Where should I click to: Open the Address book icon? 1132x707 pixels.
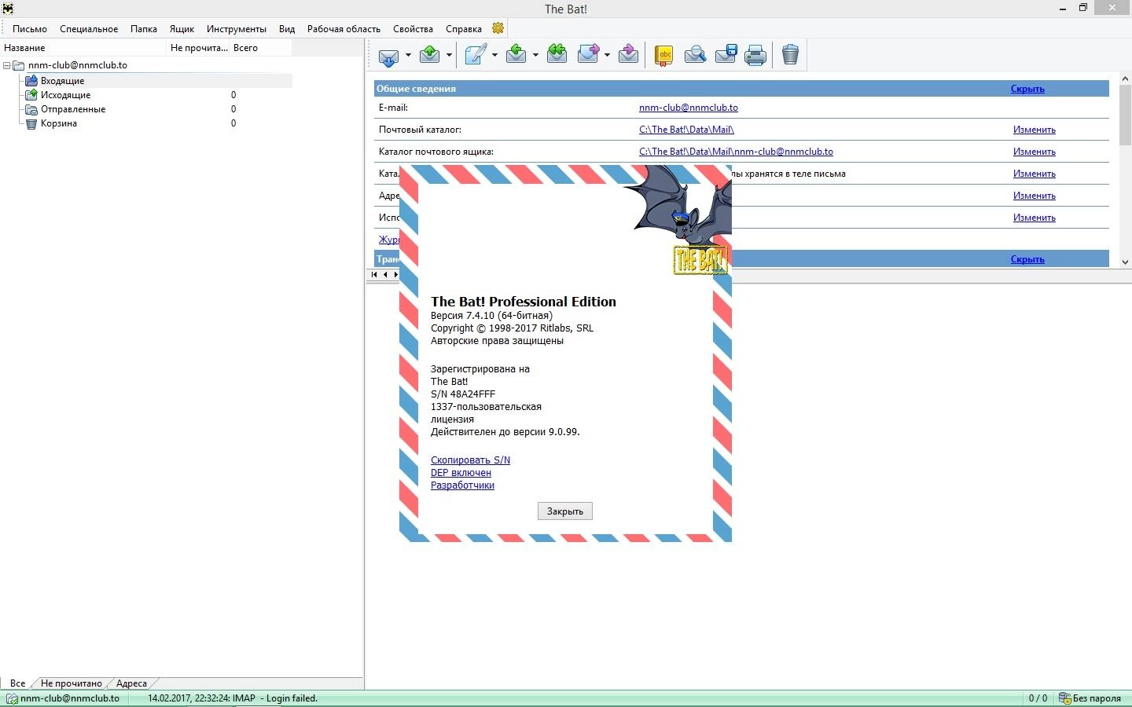click(664, 55)
